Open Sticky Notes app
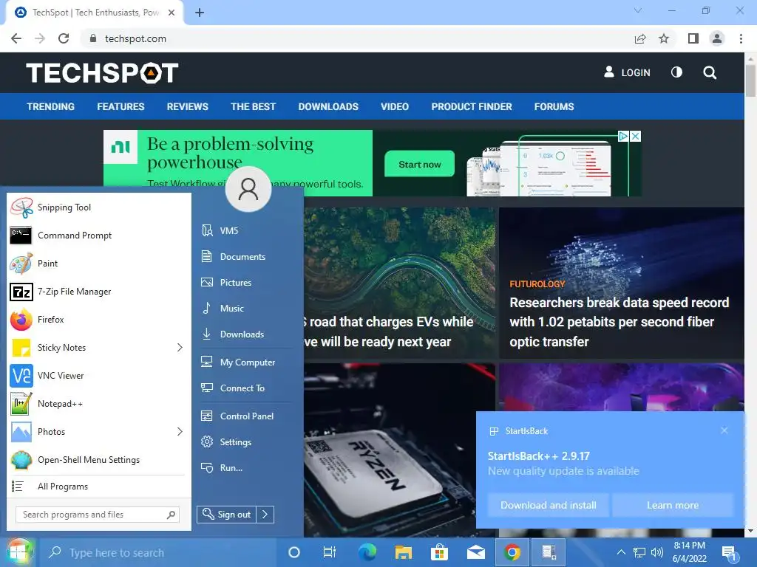 coord(98,348)
